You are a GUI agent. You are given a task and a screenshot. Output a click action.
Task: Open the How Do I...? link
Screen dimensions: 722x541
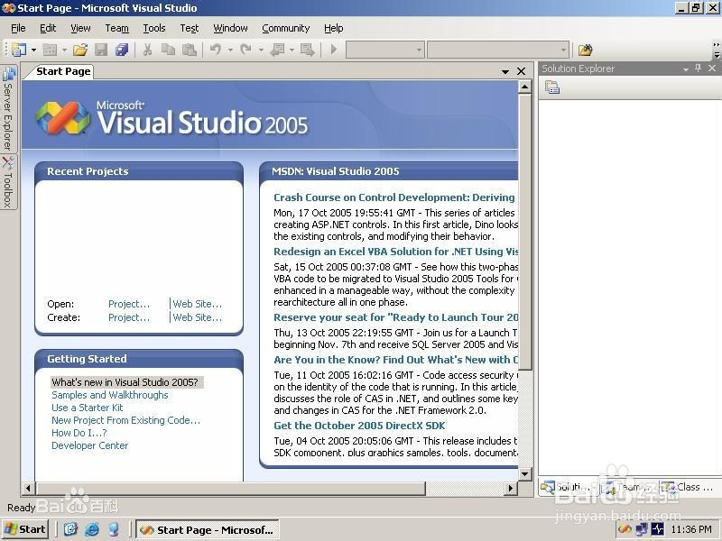click(79, 433)
